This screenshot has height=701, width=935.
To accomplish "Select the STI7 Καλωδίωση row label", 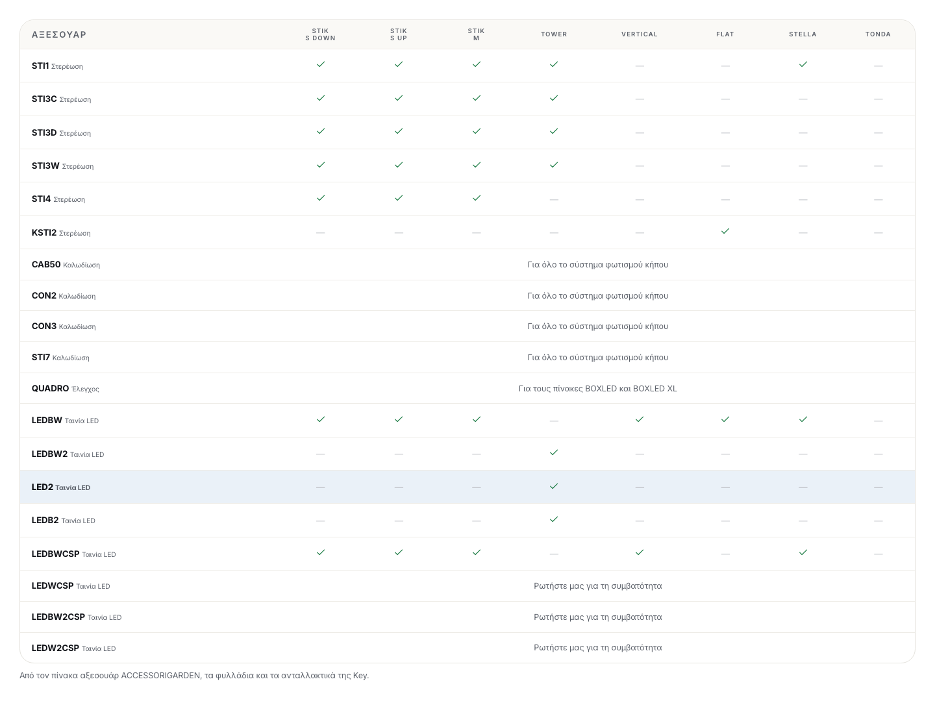I will (60, 358).
